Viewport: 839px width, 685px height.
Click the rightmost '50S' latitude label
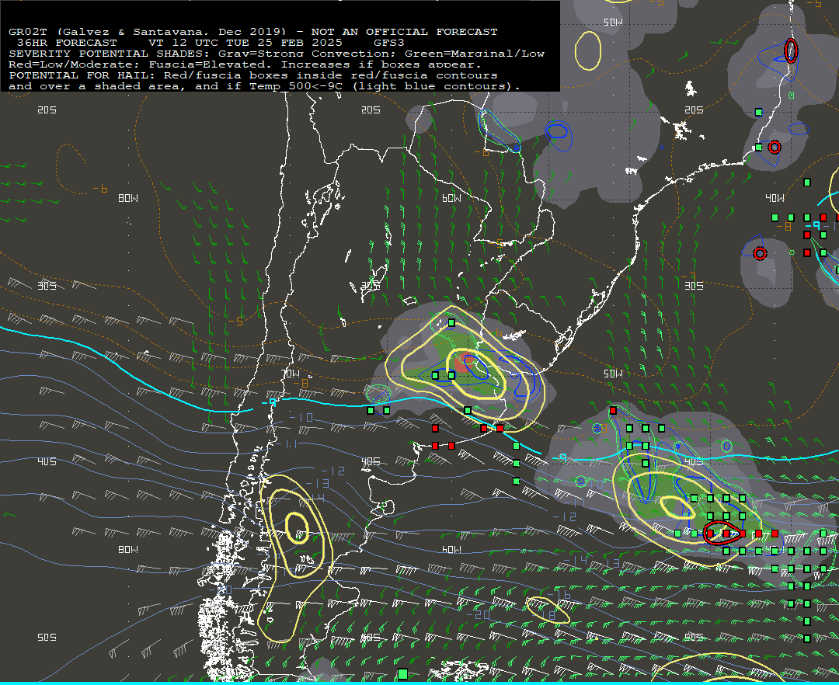tap(694, 638)
